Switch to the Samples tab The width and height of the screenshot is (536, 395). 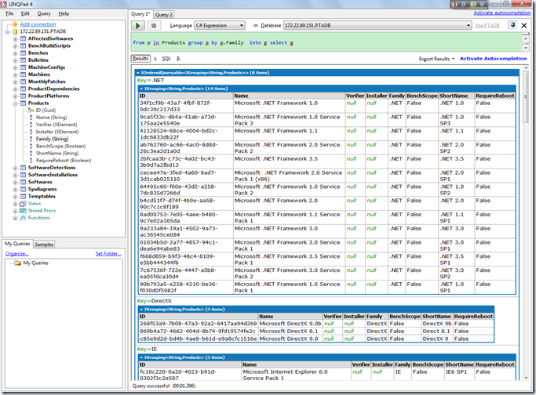point(44,245)
